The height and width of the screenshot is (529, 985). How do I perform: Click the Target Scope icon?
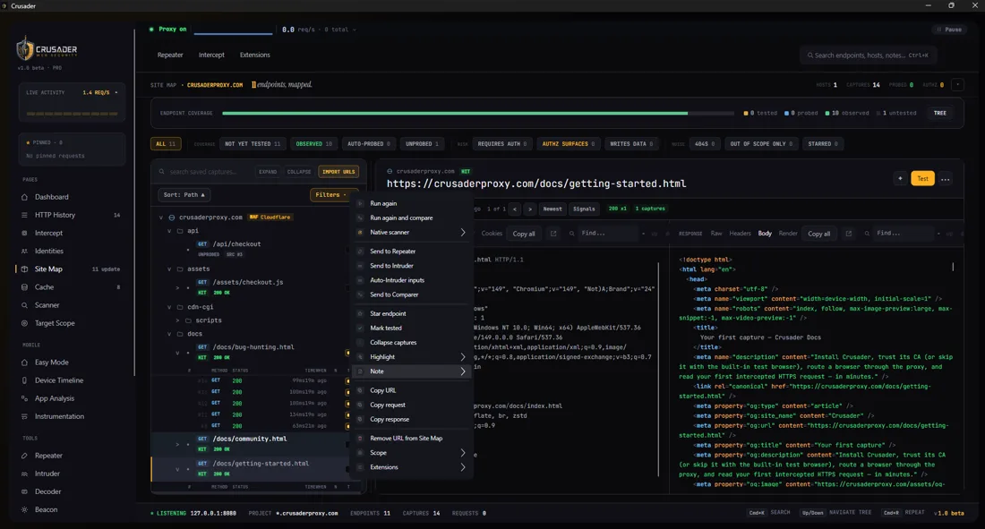click(24, 323)
